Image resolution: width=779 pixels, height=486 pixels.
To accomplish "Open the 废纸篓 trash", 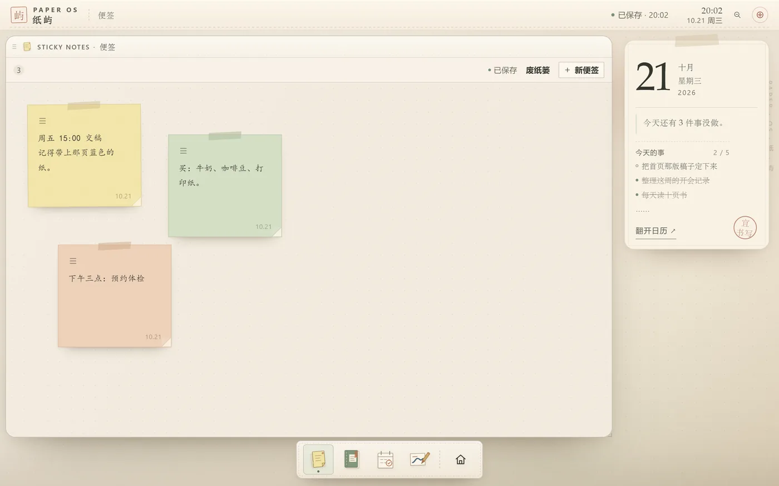I will [538, 70].
